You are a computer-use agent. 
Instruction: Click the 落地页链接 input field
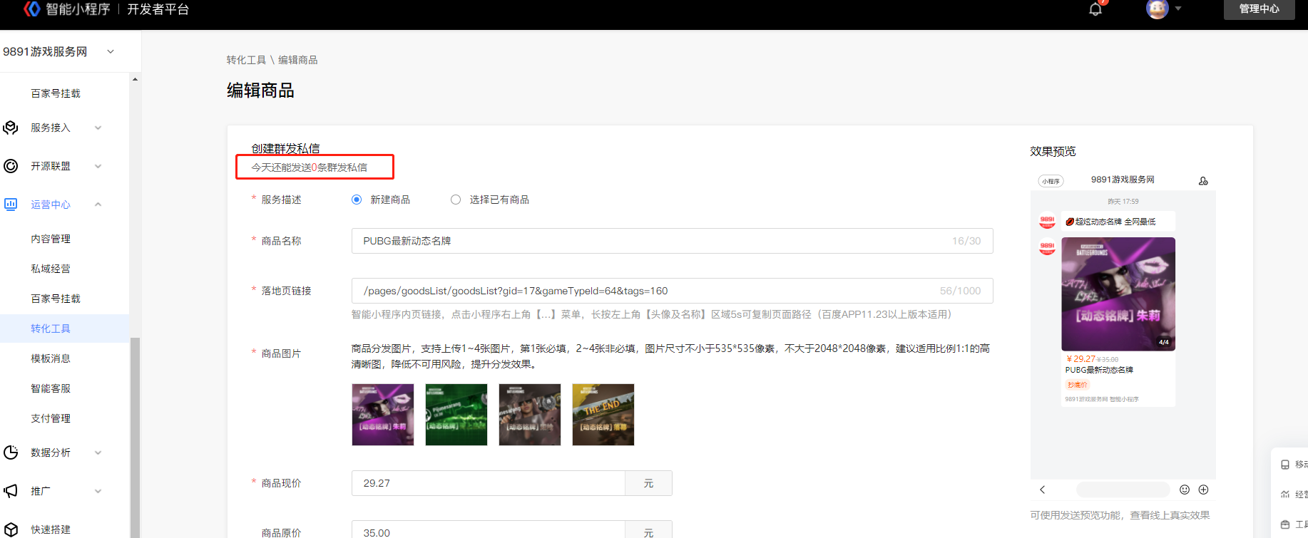672,291
